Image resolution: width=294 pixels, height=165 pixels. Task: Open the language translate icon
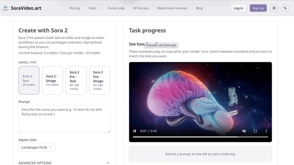click(285, 8)
